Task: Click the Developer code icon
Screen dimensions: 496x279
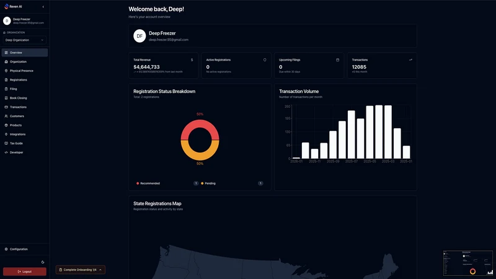Action: 6,153
